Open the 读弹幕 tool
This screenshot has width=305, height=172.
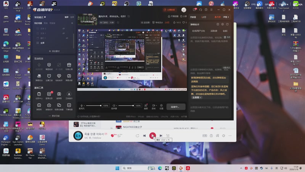59,95
